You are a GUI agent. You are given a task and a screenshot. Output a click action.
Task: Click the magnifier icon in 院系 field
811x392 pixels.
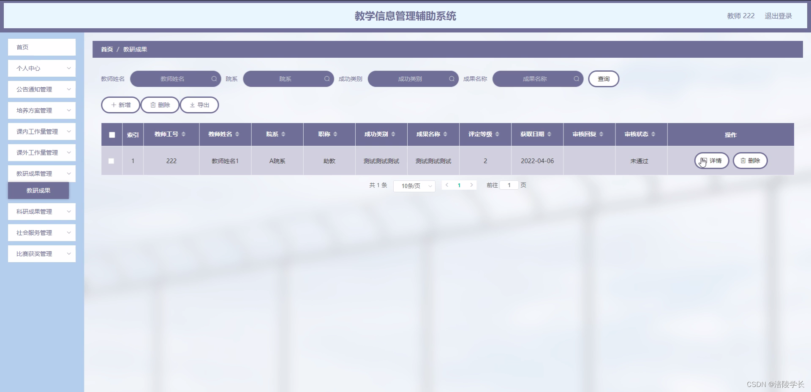pos(327,79)
